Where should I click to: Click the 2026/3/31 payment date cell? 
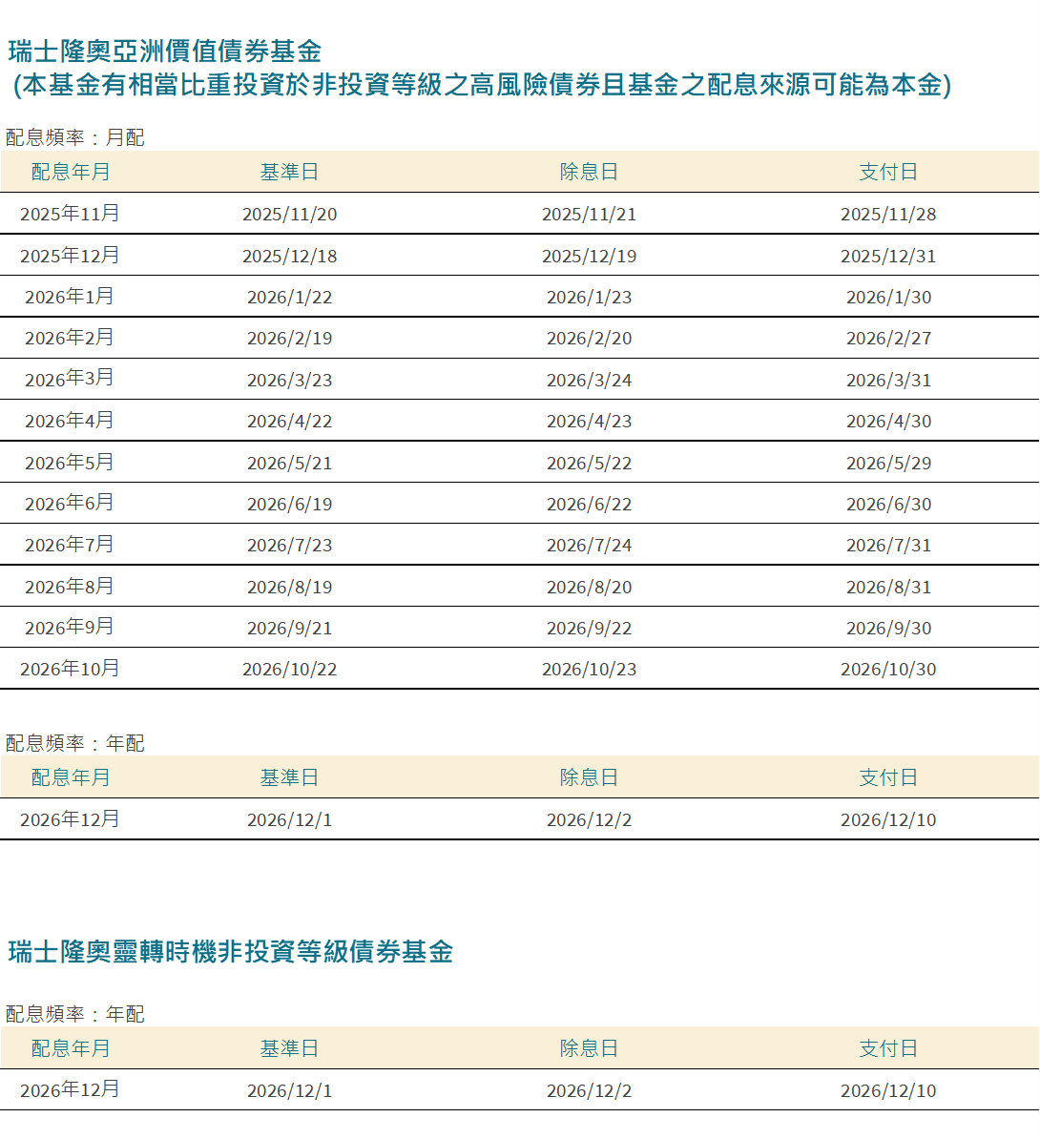tap(888, 380)
